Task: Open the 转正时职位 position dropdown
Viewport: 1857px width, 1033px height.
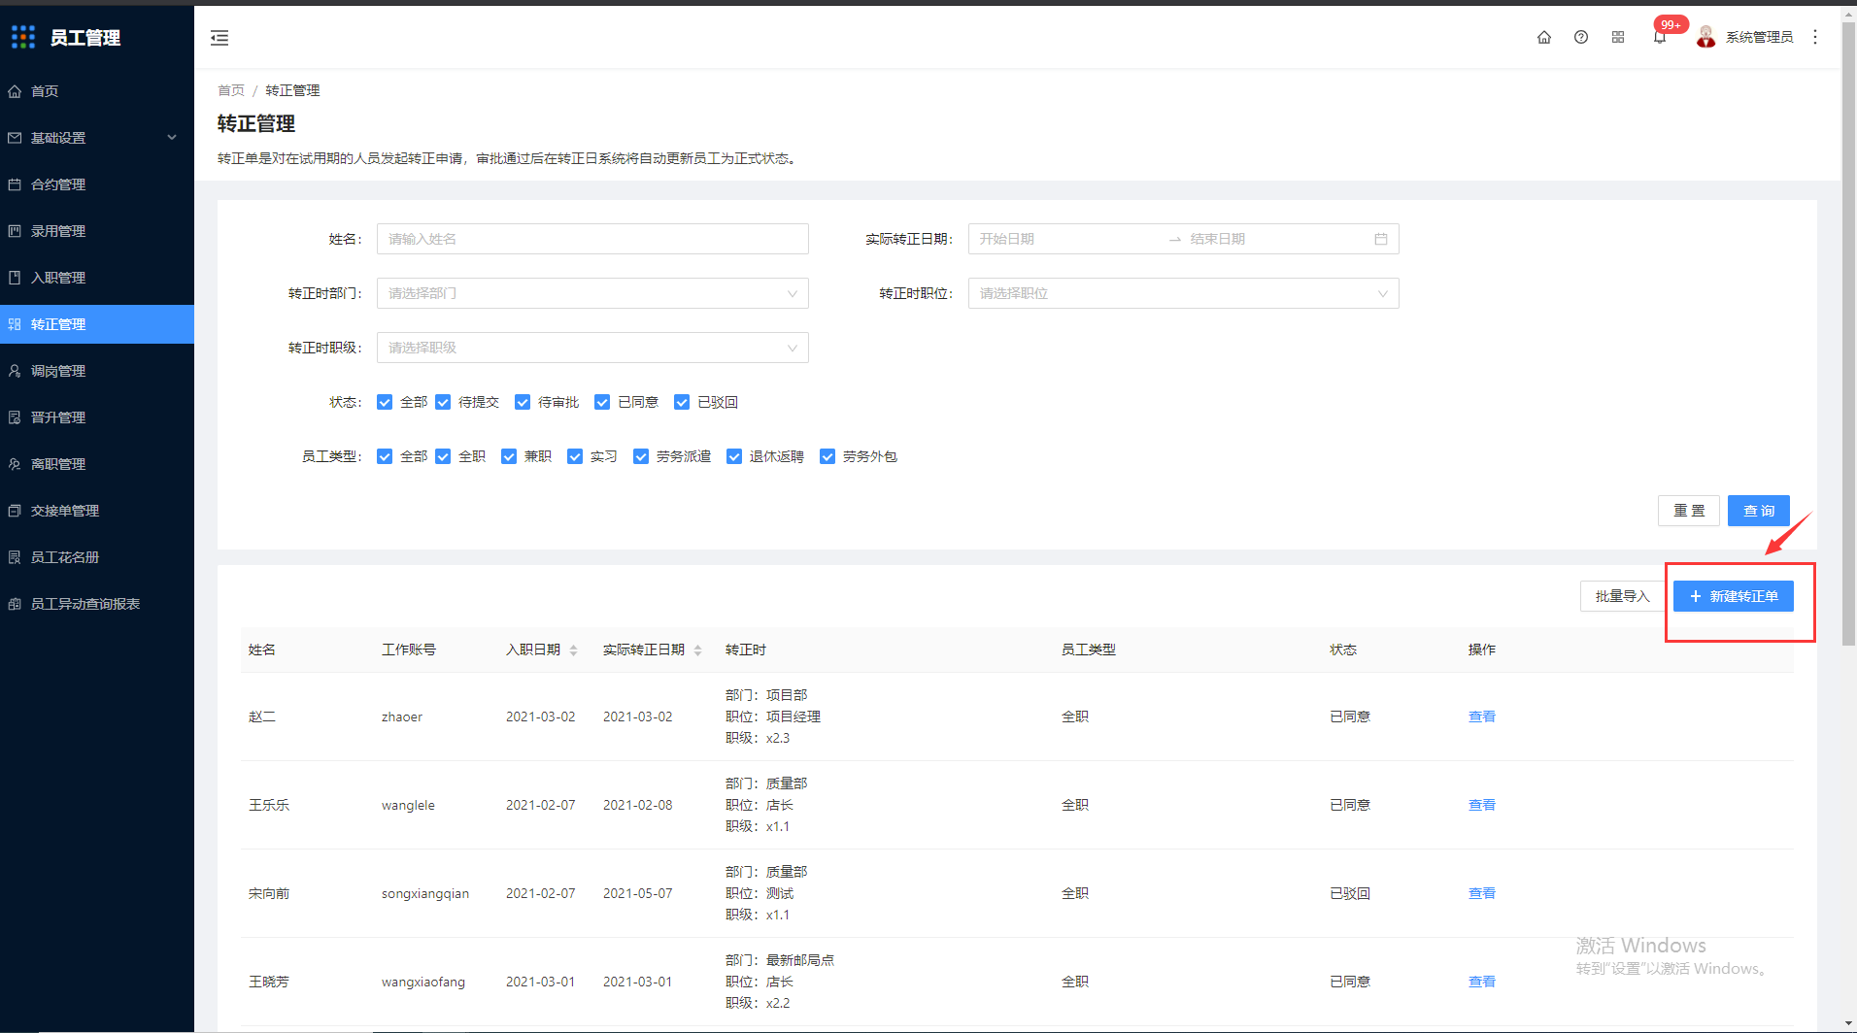Action: coord(1183,293)
